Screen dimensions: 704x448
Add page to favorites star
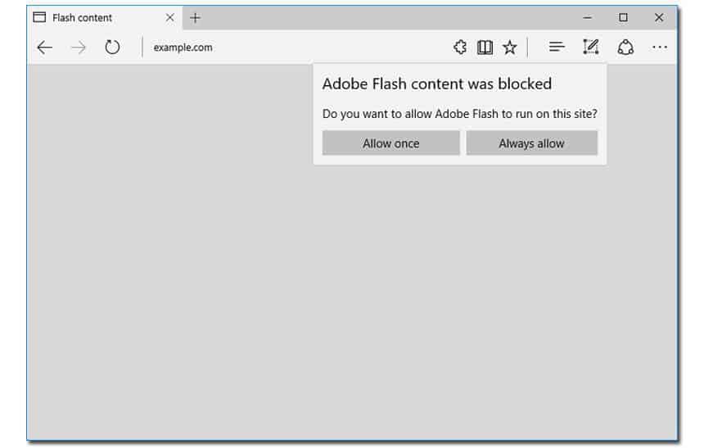tap(510, 48)
